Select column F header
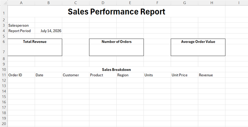Viewport: 248px width, 127px height. click(x=157, y=3)
